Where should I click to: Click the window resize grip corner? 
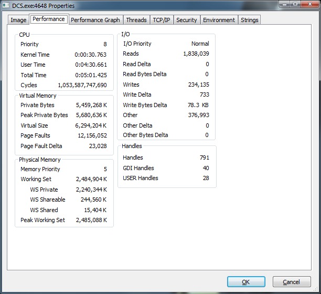click(x=315, y=289)
